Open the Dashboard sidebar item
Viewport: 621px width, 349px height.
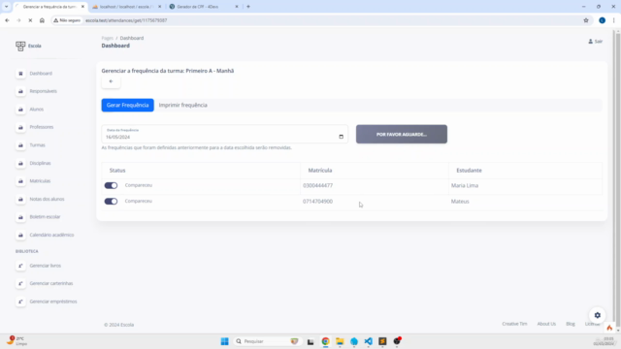41,74
